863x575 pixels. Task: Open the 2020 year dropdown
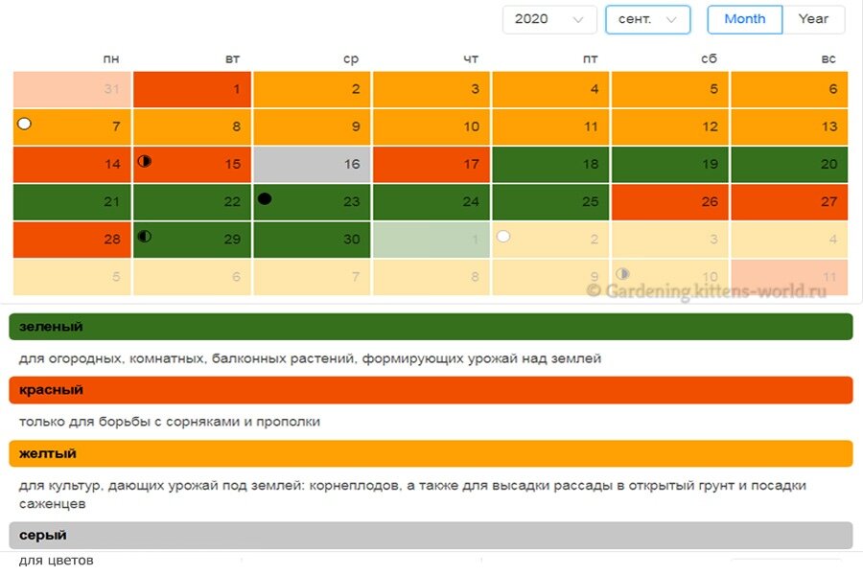click(549, 19)
